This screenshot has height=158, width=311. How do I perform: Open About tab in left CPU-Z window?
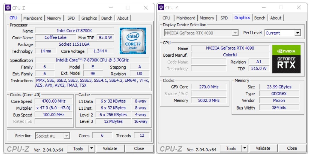tap(123, 18)
